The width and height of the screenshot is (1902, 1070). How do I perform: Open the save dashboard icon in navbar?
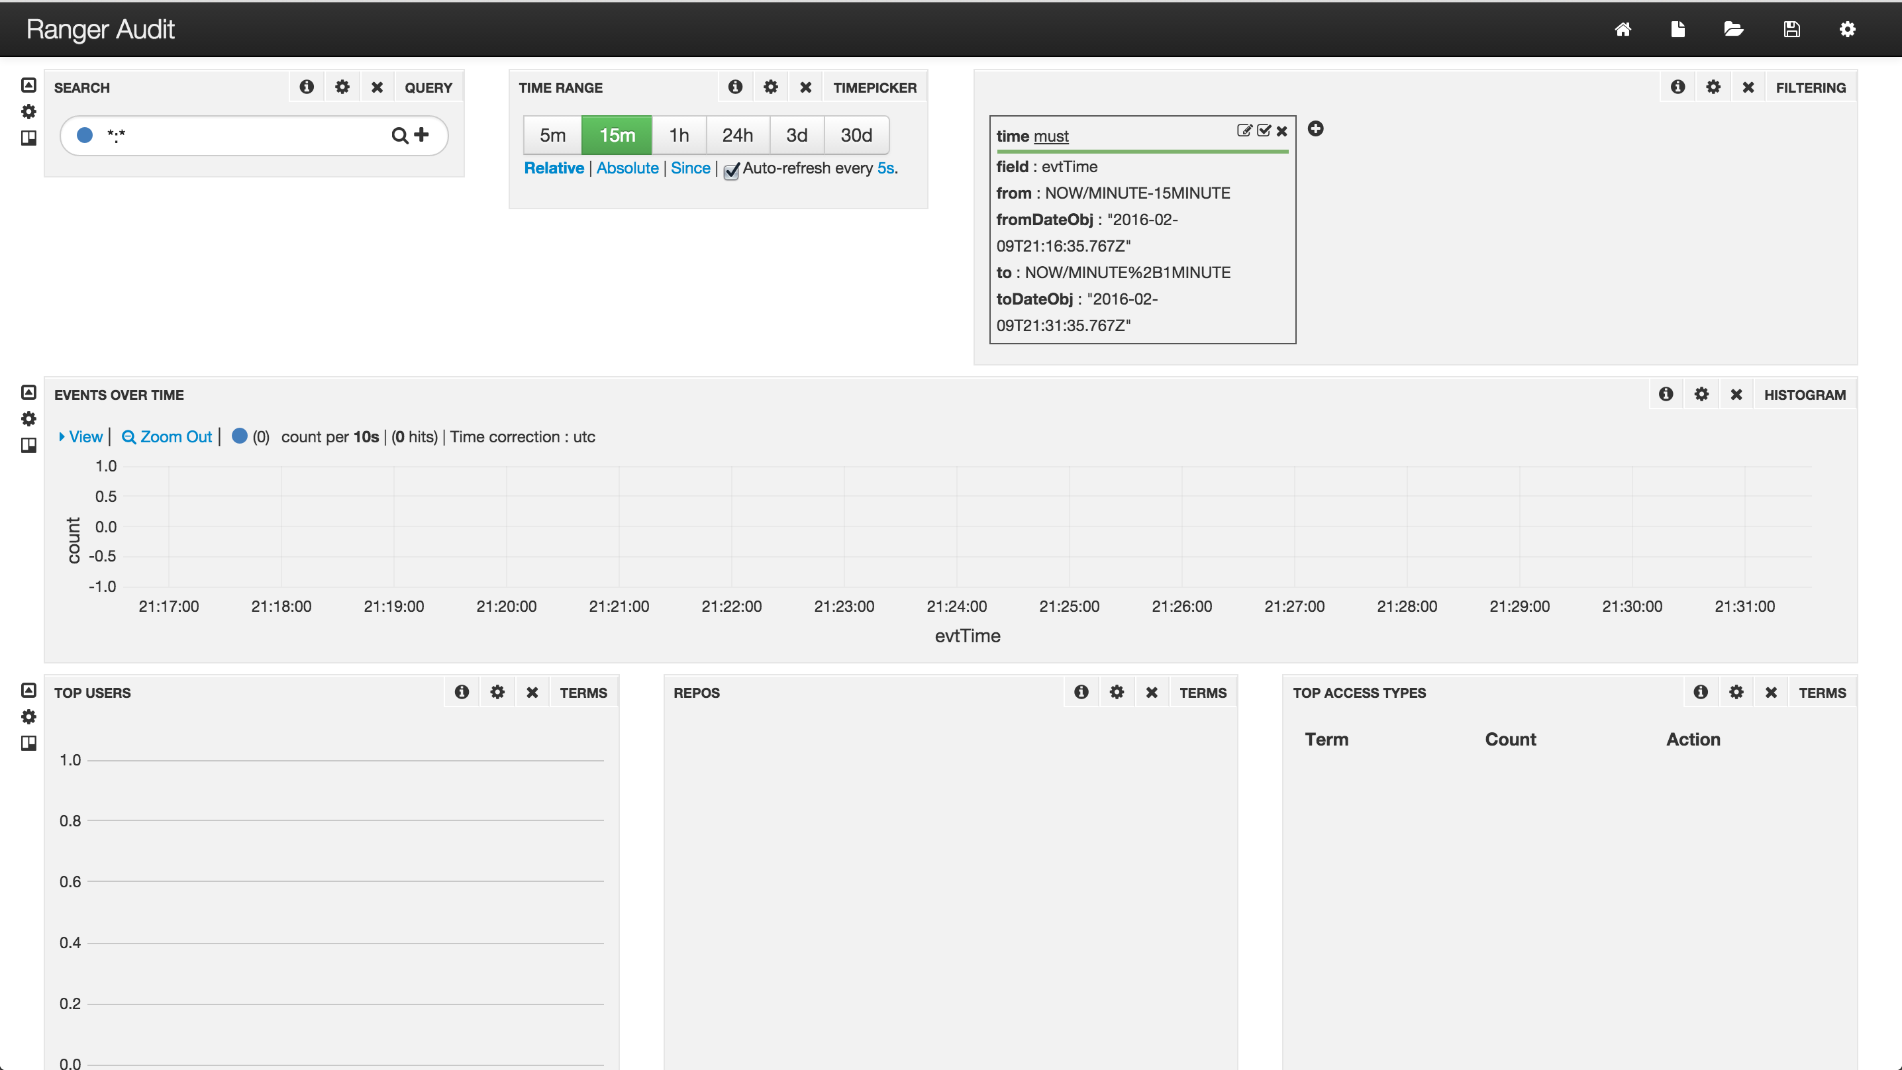pos(1791,30)
